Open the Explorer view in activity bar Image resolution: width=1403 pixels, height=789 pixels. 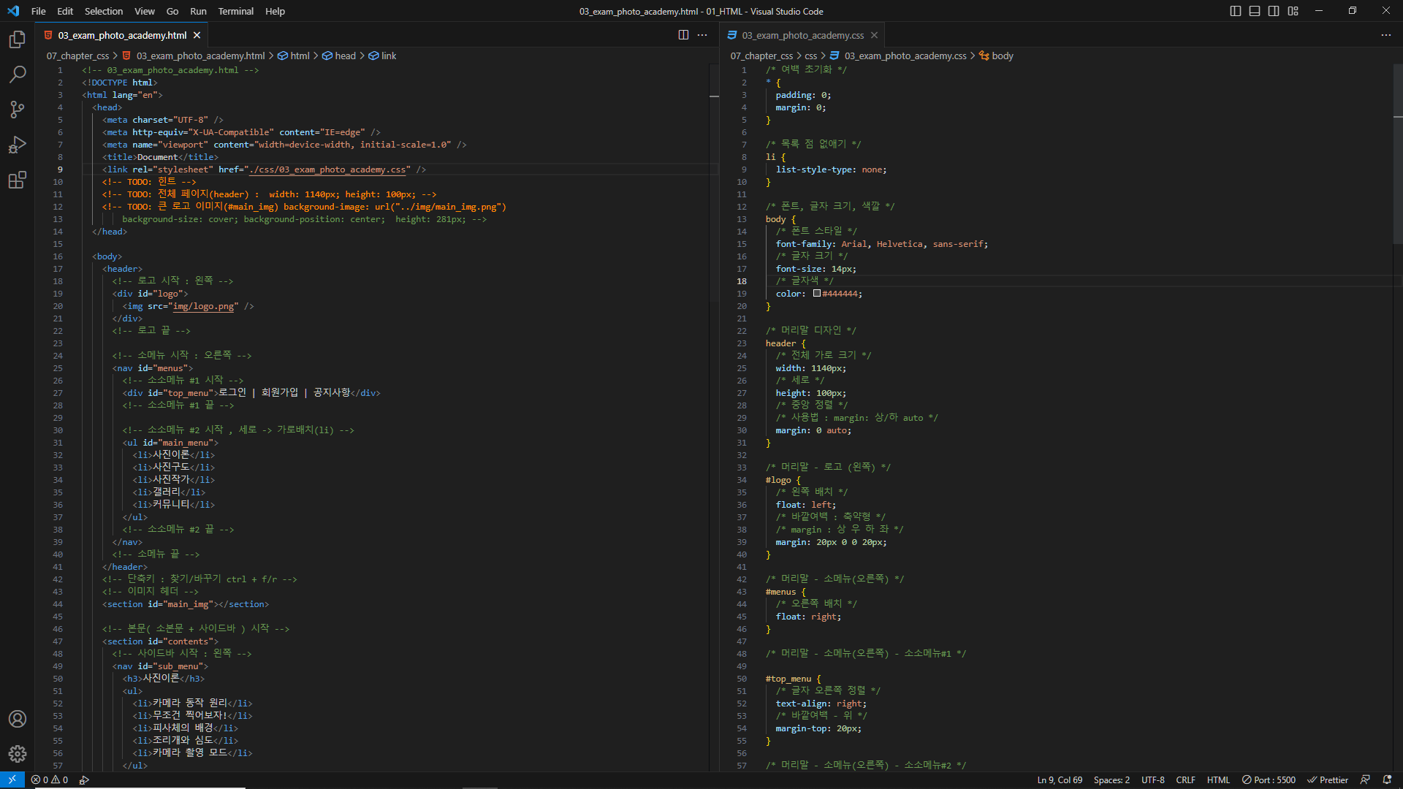click(18, 39)
